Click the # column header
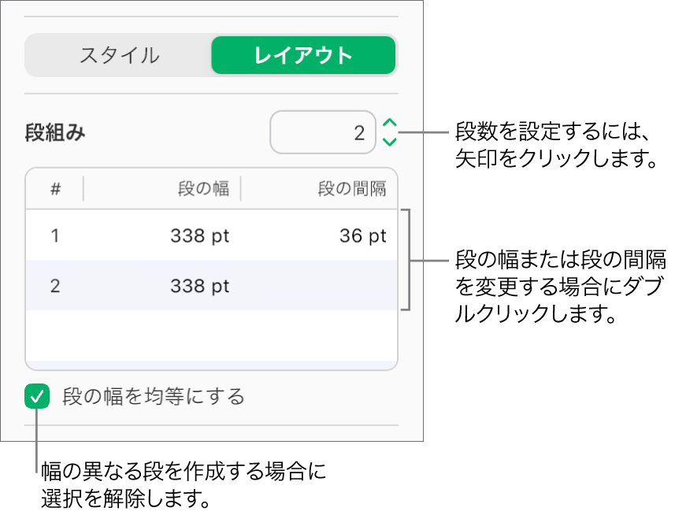Image resolution: width=675 pixels, height=515 pixels. 54,188
